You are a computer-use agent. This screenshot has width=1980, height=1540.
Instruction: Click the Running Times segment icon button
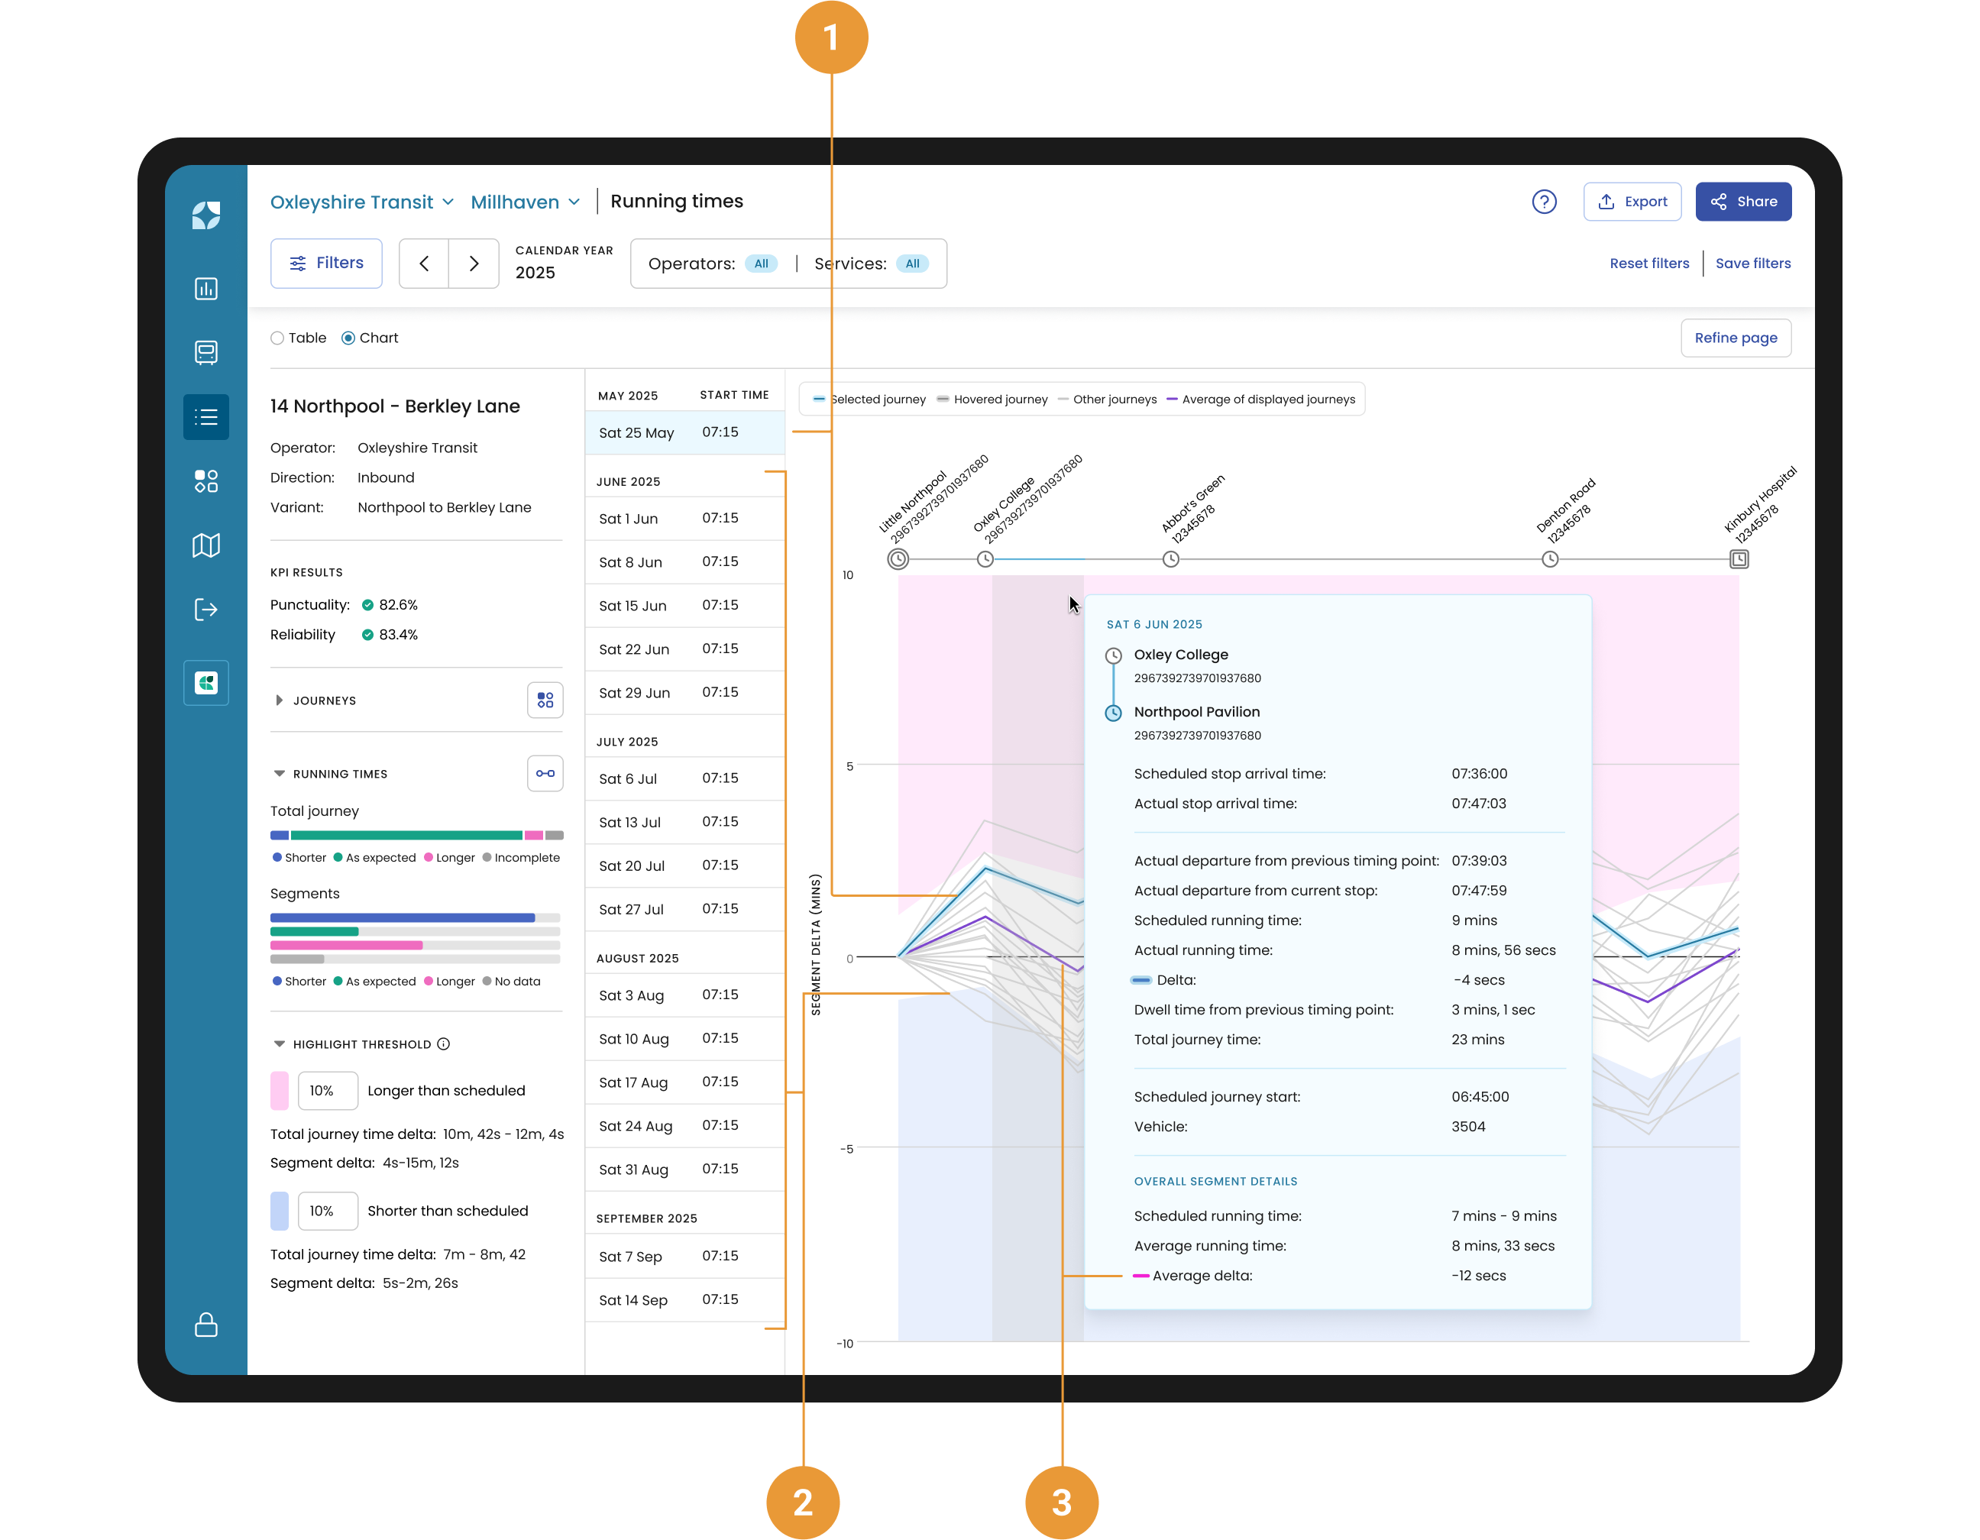click(545, 773)
